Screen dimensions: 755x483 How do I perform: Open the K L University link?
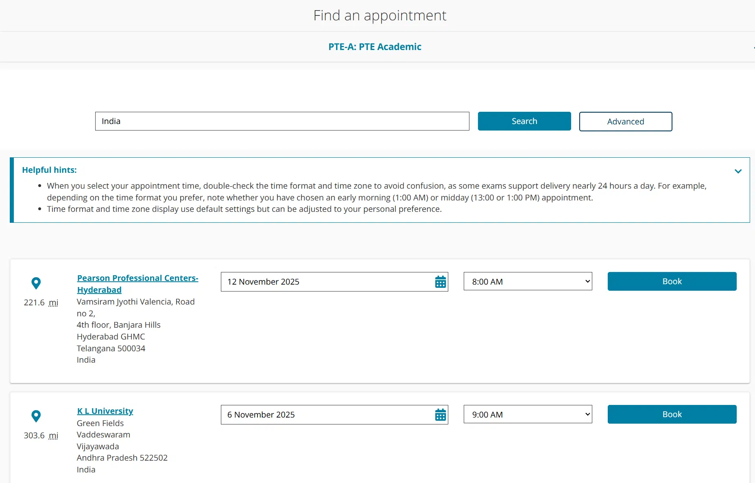click(x=105, y=411)
